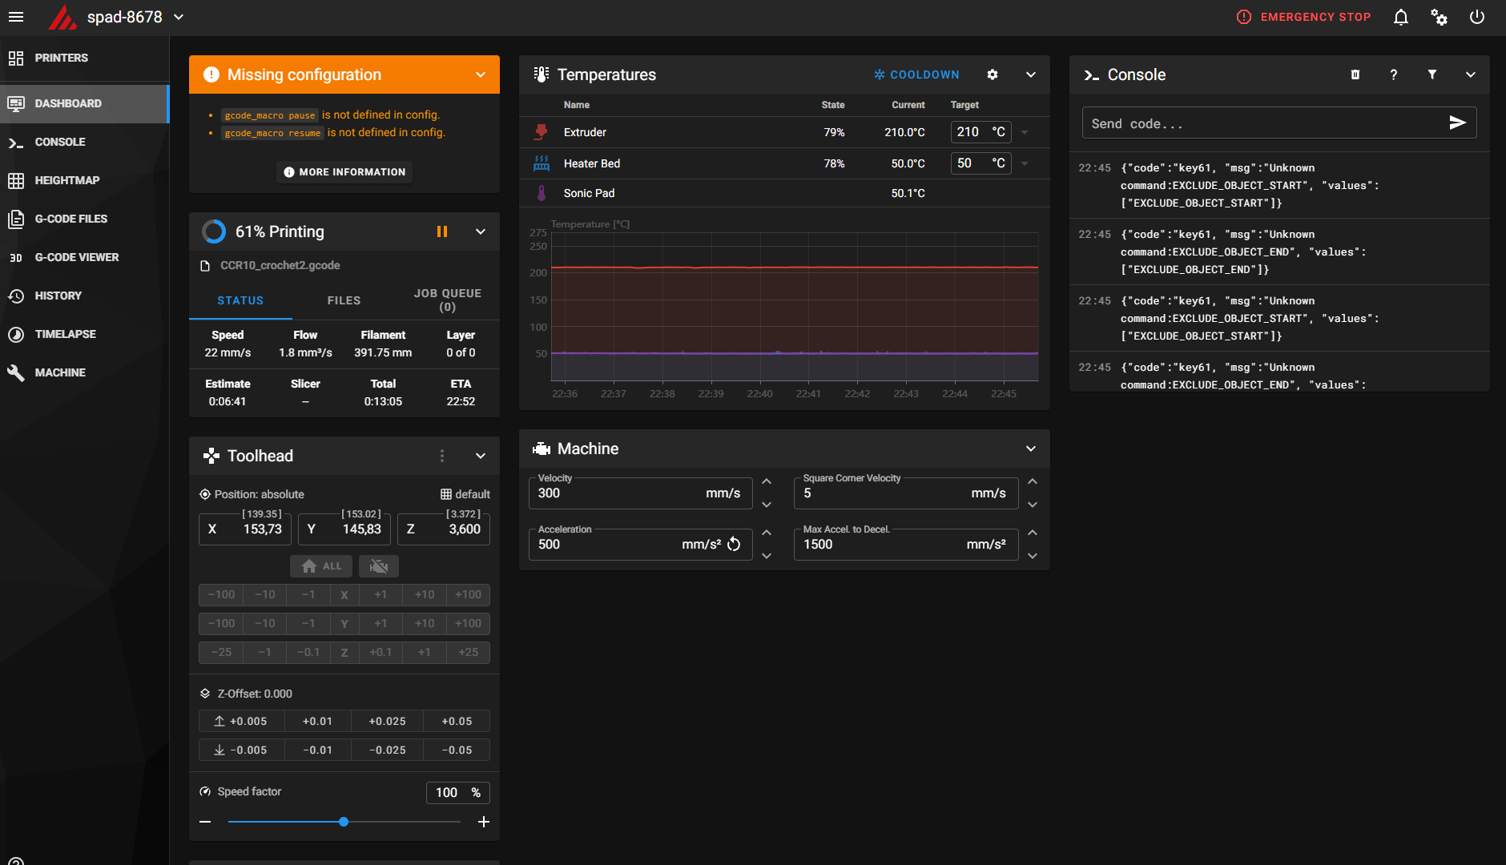Open temperature panel settings gear

click(x=993, y=74)
